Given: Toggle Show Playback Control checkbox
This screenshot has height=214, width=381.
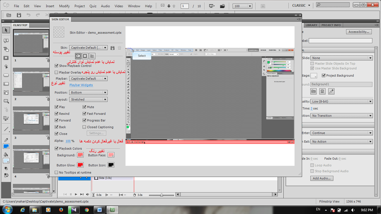Looking at the screenshot, I should pyautogui.click(x=57, y=66).
